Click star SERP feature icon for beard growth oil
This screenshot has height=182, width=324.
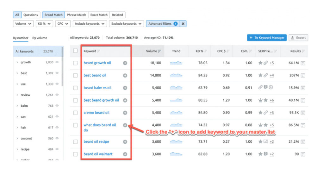click(x=260, y=63)
